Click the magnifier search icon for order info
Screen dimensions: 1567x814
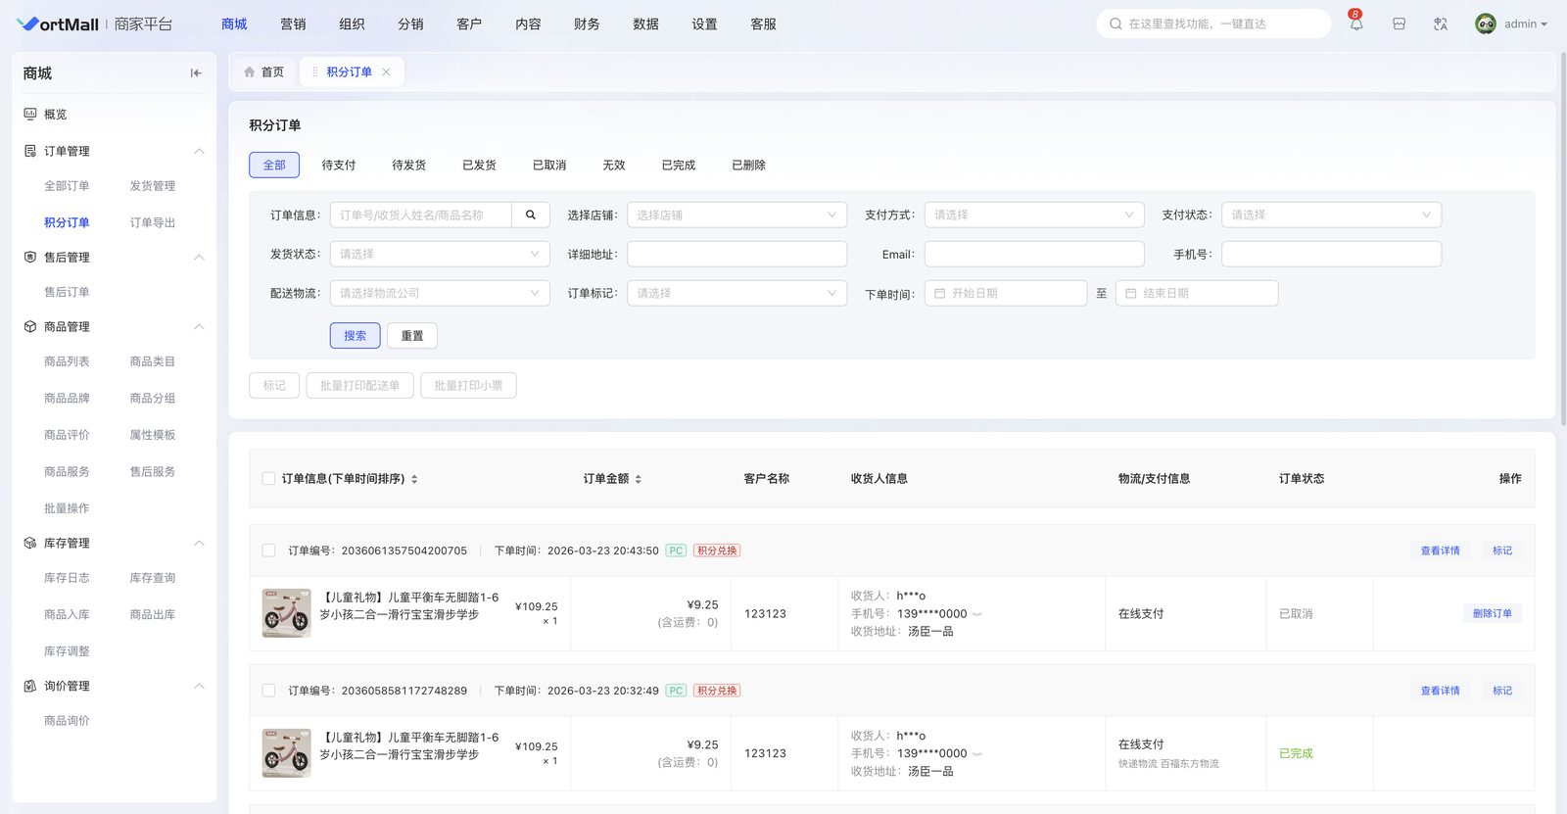pos(531,215)
